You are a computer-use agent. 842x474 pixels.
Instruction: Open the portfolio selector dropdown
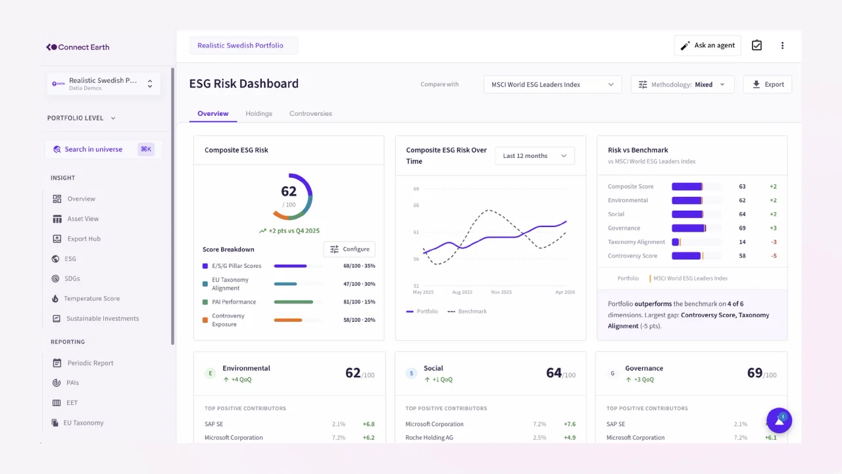pos(103,84)
